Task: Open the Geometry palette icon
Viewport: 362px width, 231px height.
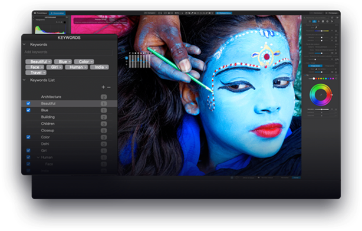Action: coord(323,21)
